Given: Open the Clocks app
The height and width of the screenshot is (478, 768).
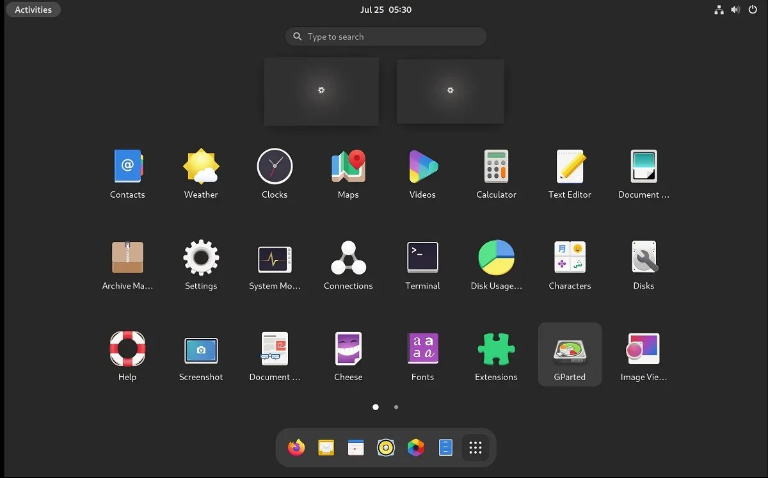Looking at the screenshot, I should 275,173.
